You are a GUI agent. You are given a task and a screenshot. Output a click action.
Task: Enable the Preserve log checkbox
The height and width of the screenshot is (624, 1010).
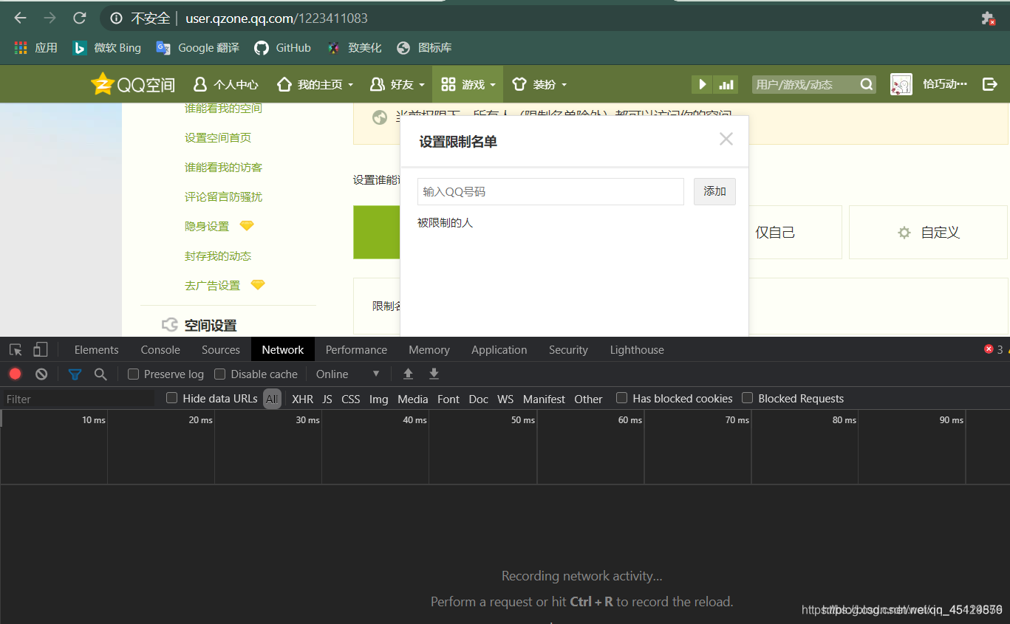tap(133, 374)
